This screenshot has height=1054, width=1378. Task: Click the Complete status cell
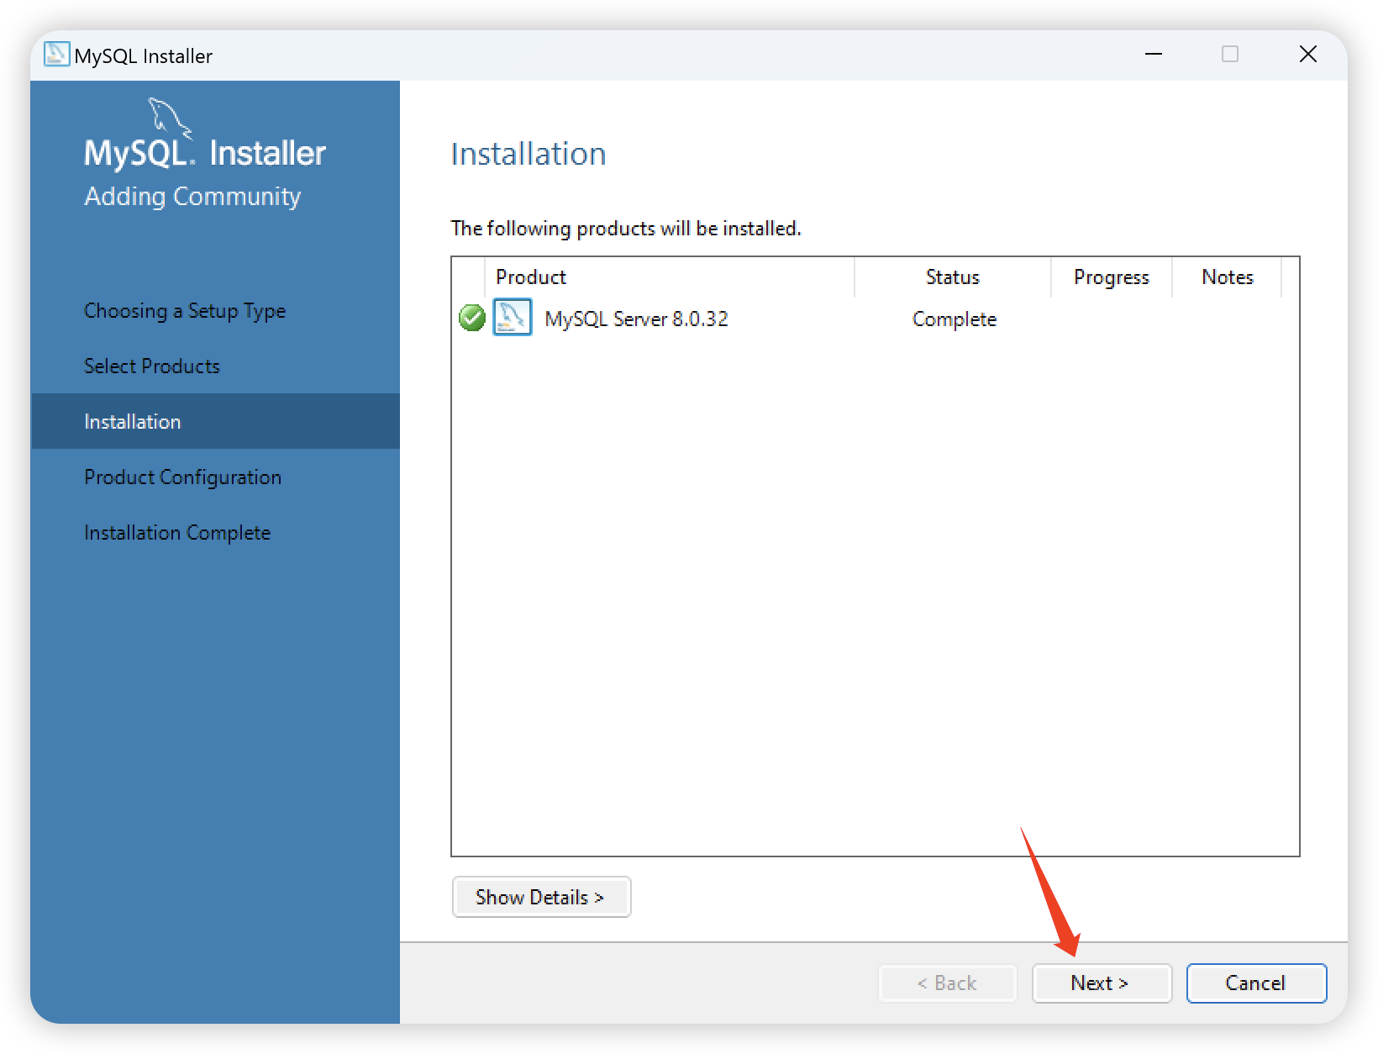(x=955, y=319)
